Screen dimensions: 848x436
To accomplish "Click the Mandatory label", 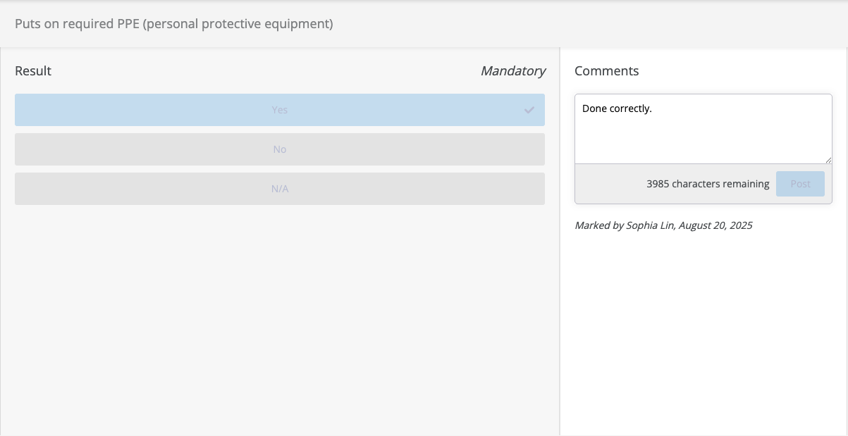I will 512,71.
